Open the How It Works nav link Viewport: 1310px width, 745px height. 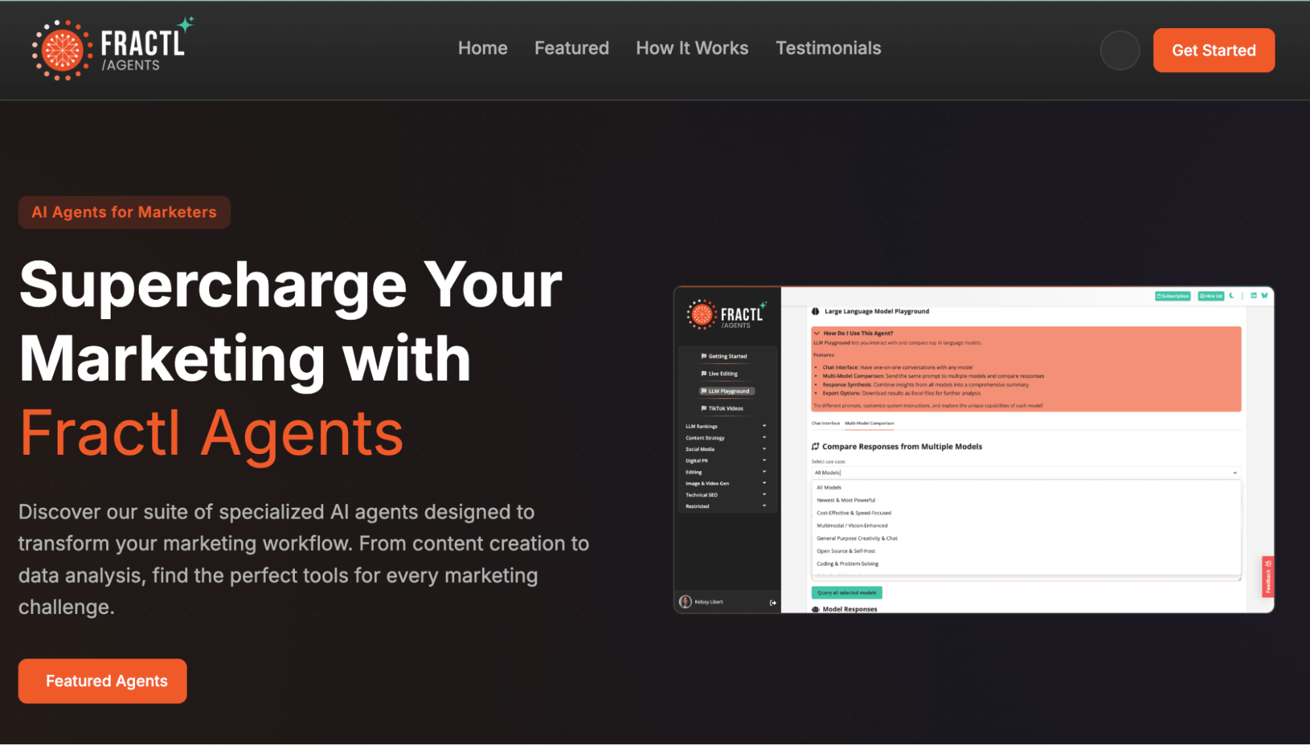click(x=692, y=48)
